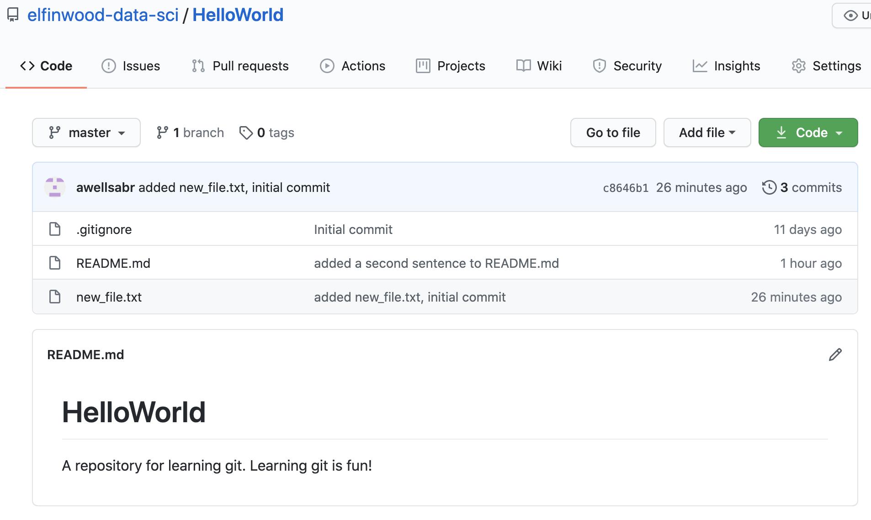Visit the elfinwood-data-sci organization link
Image resolution: width=871 pixels, height=520 pixels.
click(x=103, y=15)
